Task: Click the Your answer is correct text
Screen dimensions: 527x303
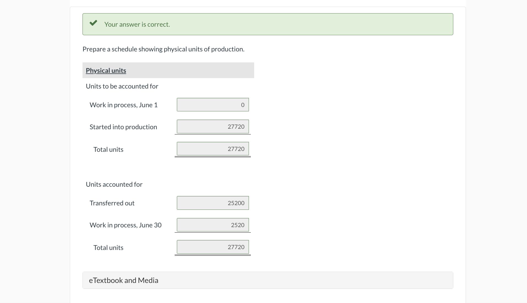Action: [137, 24]
